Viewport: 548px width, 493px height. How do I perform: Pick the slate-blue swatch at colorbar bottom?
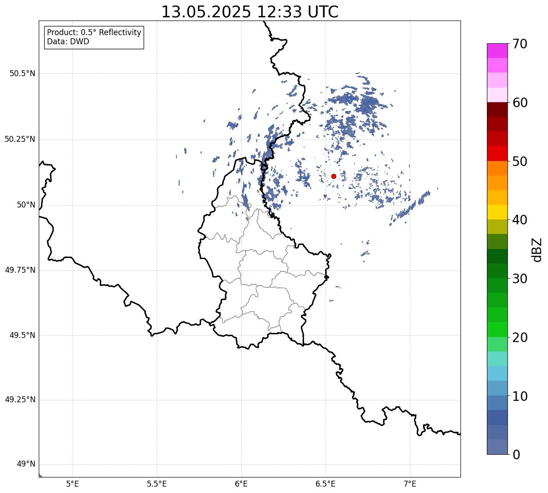497,447
